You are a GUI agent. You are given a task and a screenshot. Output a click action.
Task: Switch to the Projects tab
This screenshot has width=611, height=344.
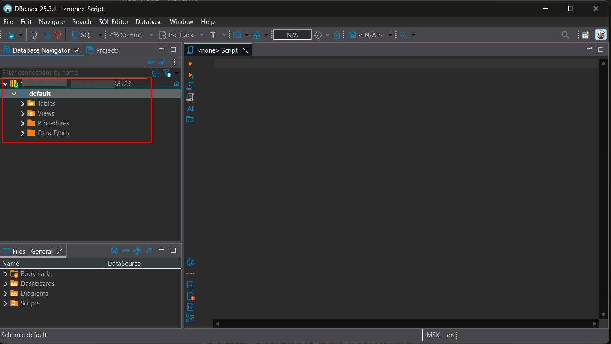coord(103,50)
